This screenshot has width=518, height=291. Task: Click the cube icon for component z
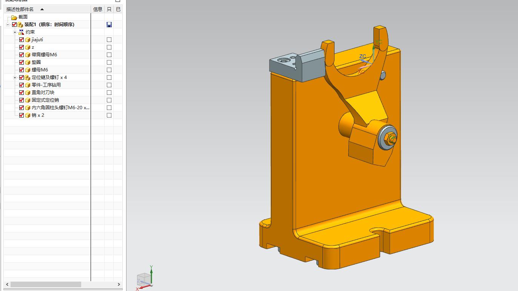coord(28,47)
